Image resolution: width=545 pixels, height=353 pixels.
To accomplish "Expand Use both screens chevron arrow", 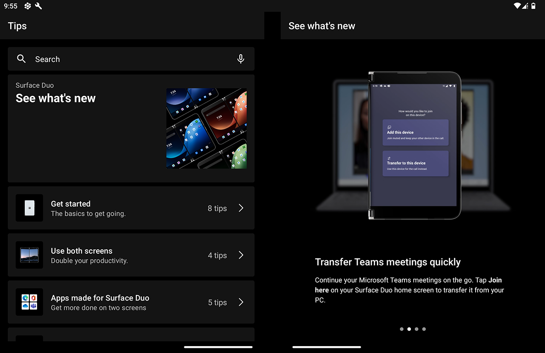I will point(241,255).
